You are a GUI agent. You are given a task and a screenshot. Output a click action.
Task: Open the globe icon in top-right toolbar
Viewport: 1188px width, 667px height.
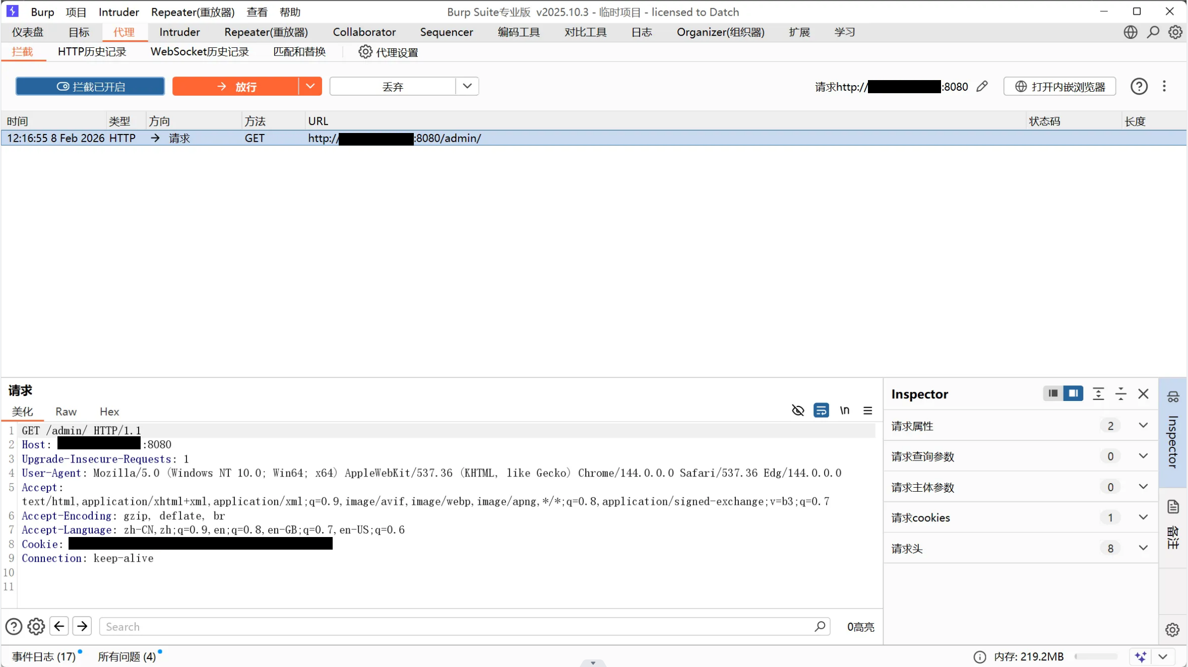click(1131, 32)
